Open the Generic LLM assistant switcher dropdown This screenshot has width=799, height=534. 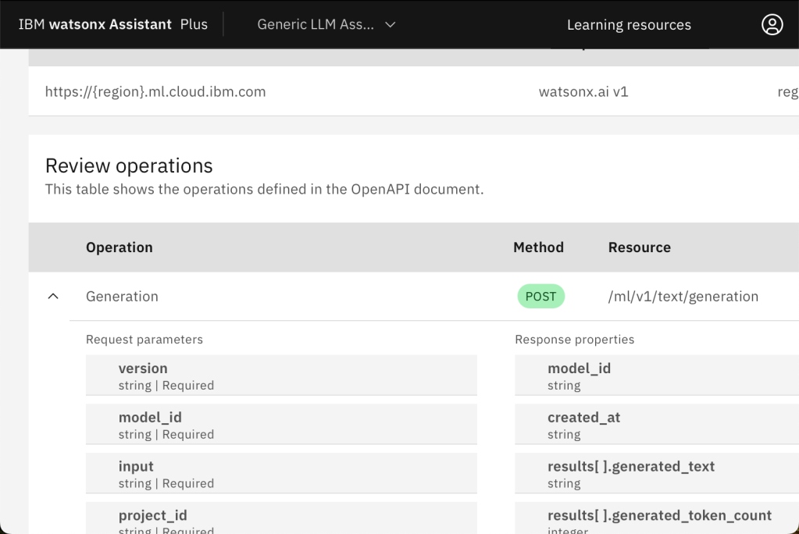326,24
